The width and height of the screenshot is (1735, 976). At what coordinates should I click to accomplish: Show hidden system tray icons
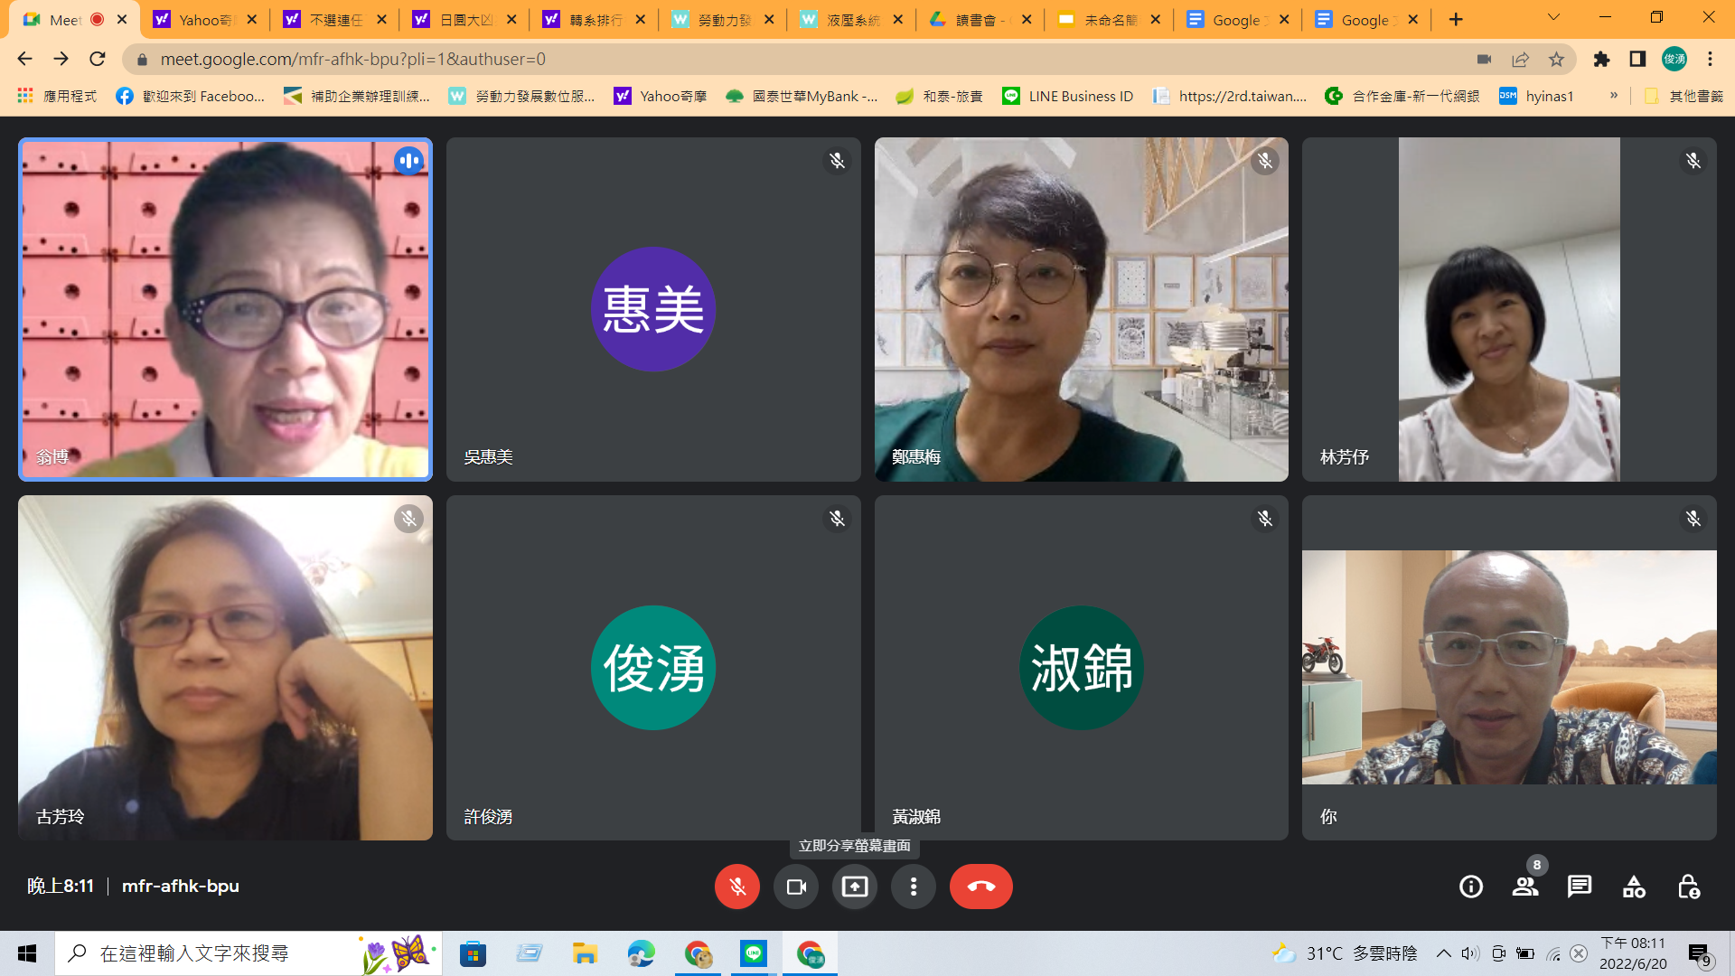point(1443,953)
